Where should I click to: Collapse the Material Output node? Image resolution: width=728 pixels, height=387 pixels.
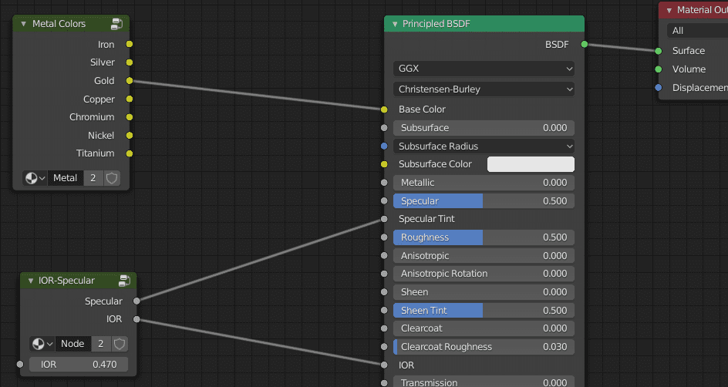coord(669,10)
